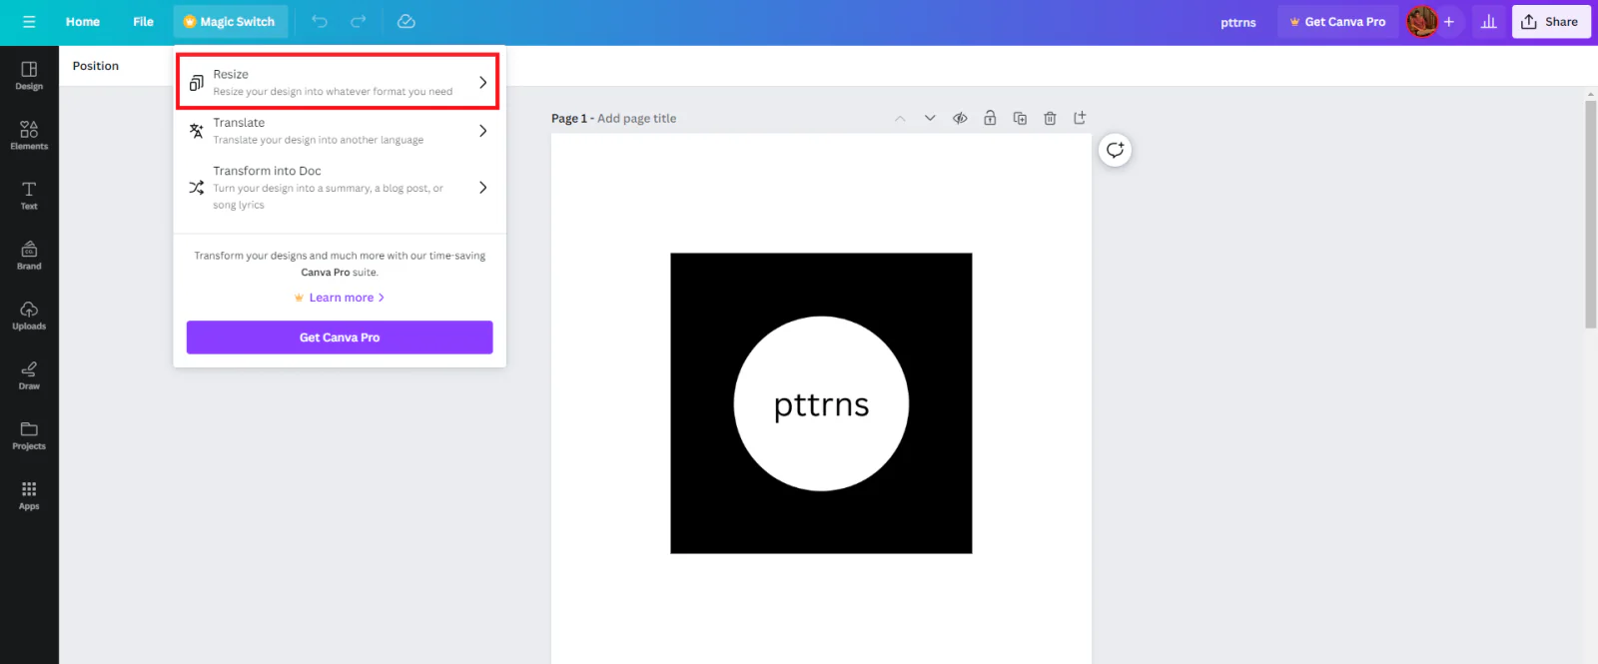Click the user profile avatar
This screenshot has width=1598, height=664.
click(1421, 22)
